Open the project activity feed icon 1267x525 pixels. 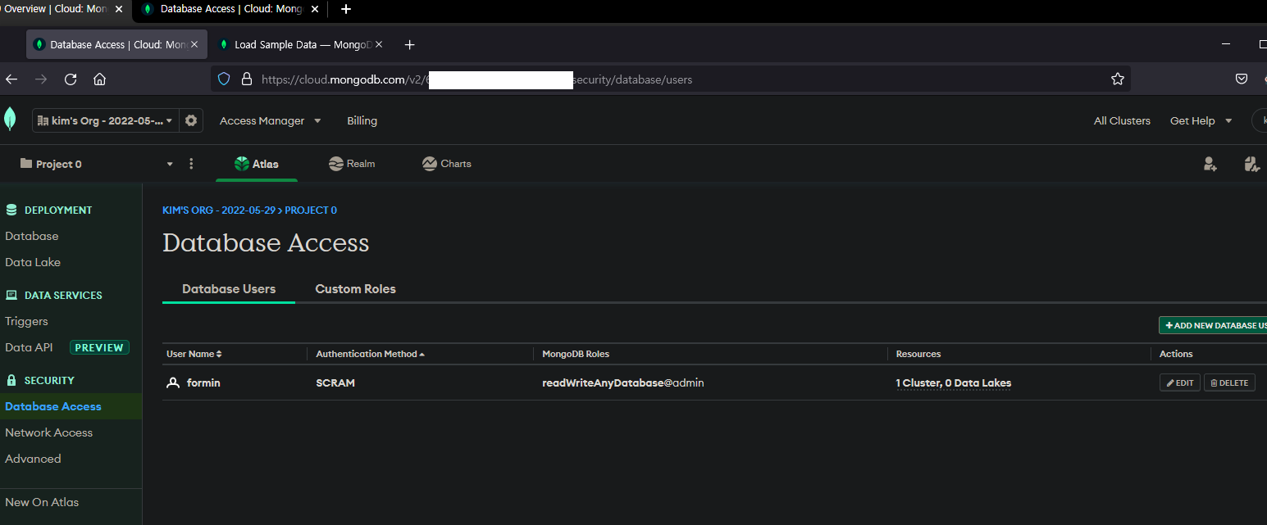(1251, 164)
